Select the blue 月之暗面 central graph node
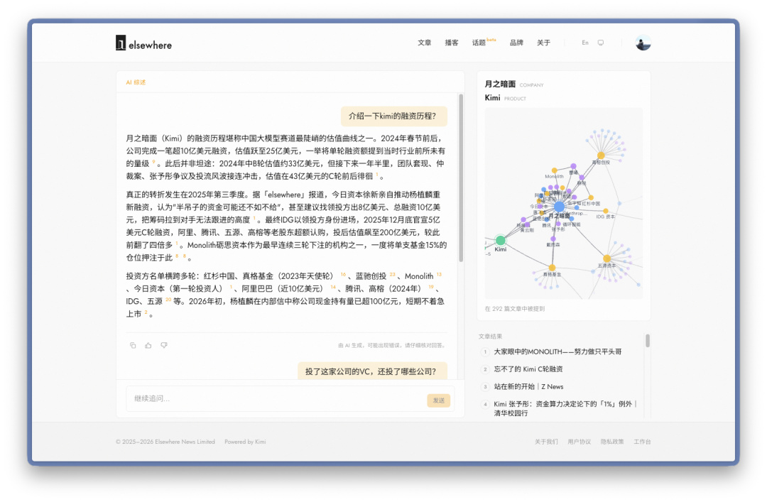The height and width of the screenshot is (502, 767). click(559, 207)
